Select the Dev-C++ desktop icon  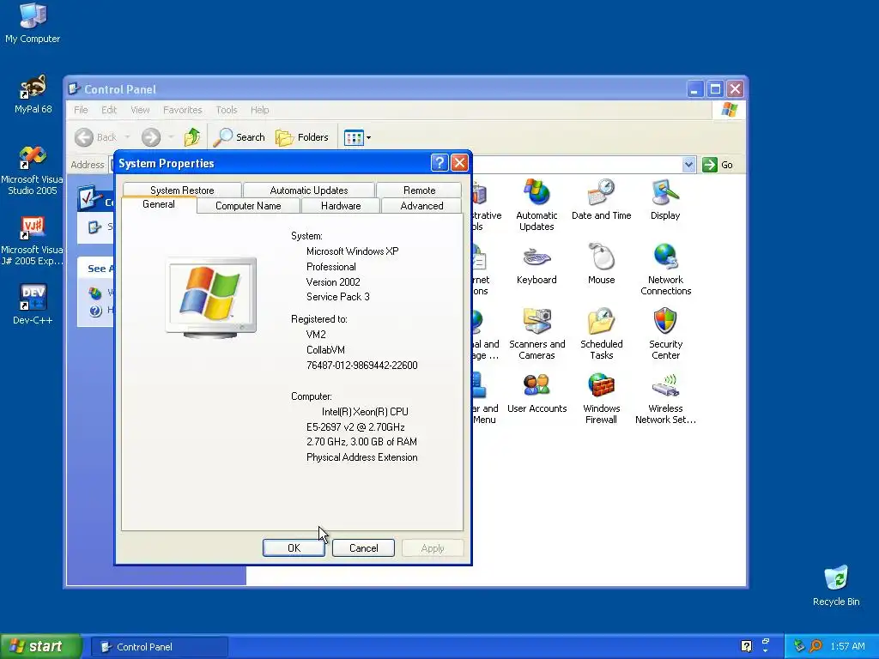[33, 305]
